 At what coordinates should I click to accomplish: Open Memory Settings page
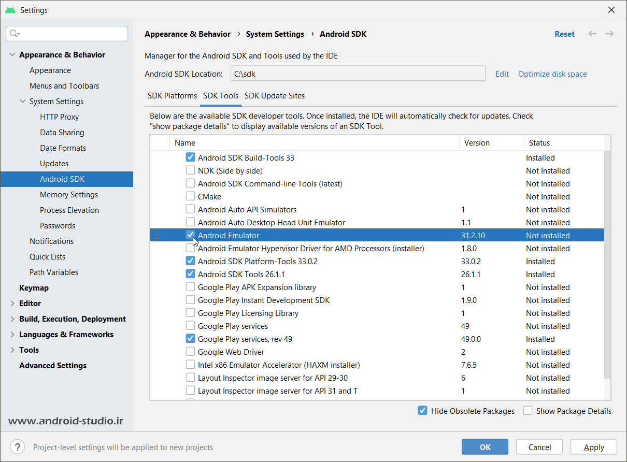[69, 195]
